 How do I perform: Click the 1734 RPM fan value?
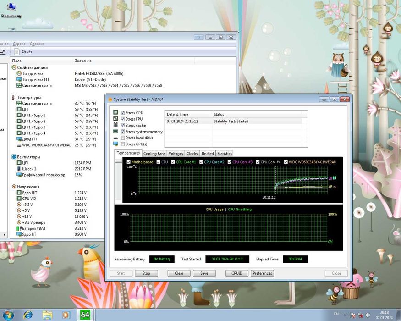click(83, 163)
